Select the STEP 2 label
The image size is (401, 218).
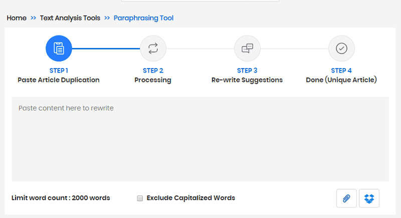pyautogui.click(x=153, y=70)
